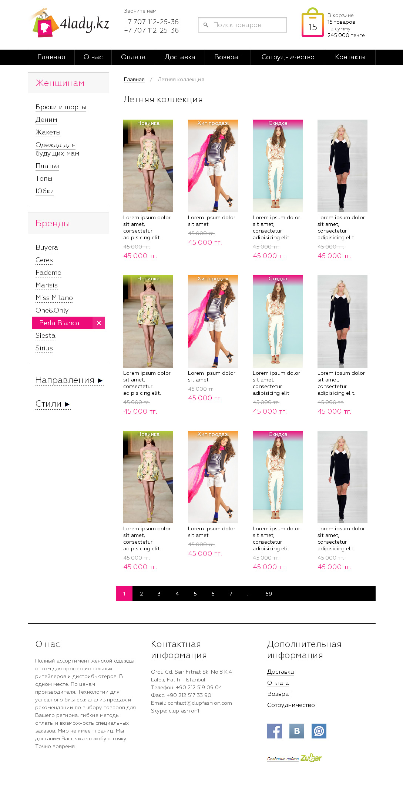Image resolution: width=403 pixels, height=794 pixels.
Task: Click the 4lady.kz logo
Action: (70, 23)
